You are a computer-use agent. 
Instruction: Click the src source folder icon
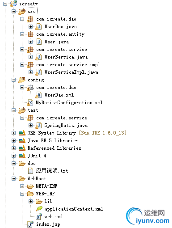[22, 11]
